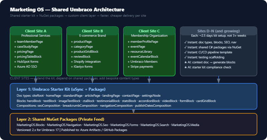Click 'Versioned: 2.x for Umbraco 17' text
The height and width of the screenshot is (140, 267).
38,130
